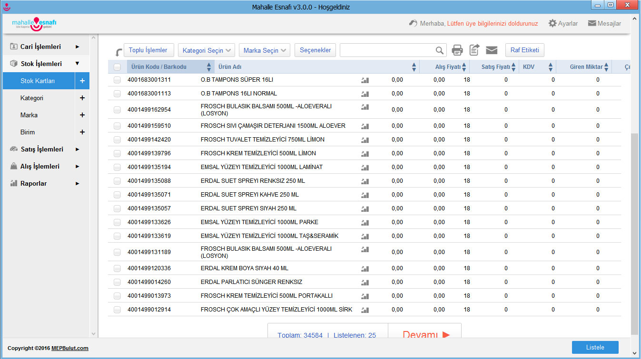Open stock chart icon for FROSCH SIVI ÇAMAŞIR DETERJANI
The height and width of the screenshot is (359, 641).
coord(365,126)
